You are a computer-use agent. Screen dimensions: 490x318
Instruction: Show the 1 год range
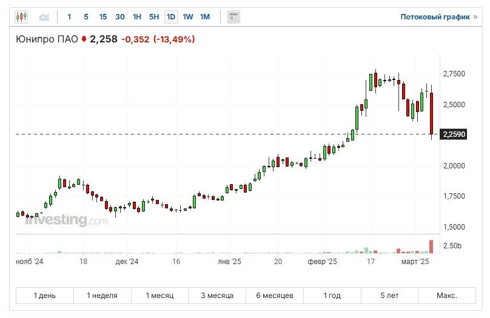[332, 296]
